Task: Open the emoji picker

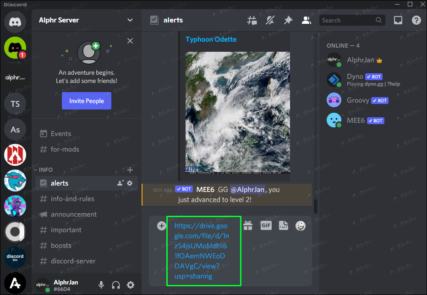Action: (301, 226)
